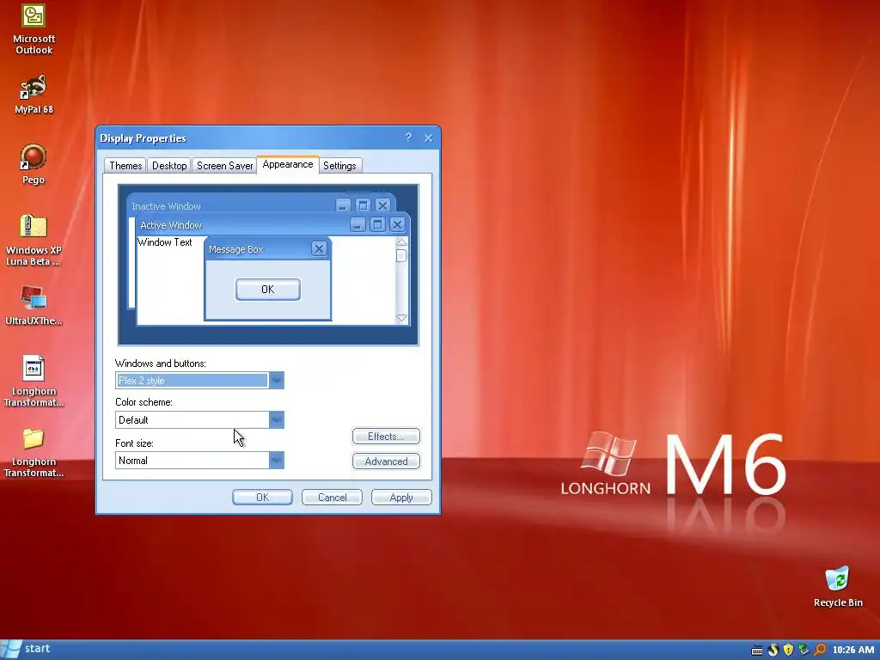Click OK in Display Properties dialog
This screenshot has height=660, width=880.
coord(262,498)
